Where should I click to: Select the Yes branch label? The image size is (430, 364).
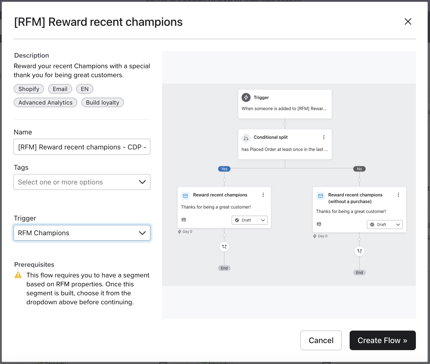pyautogui.click(x=224, y=169)
